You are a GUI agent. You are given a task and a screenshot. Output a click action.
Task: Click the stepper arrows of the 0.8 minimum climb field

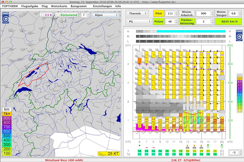click(x=240, y=13)
